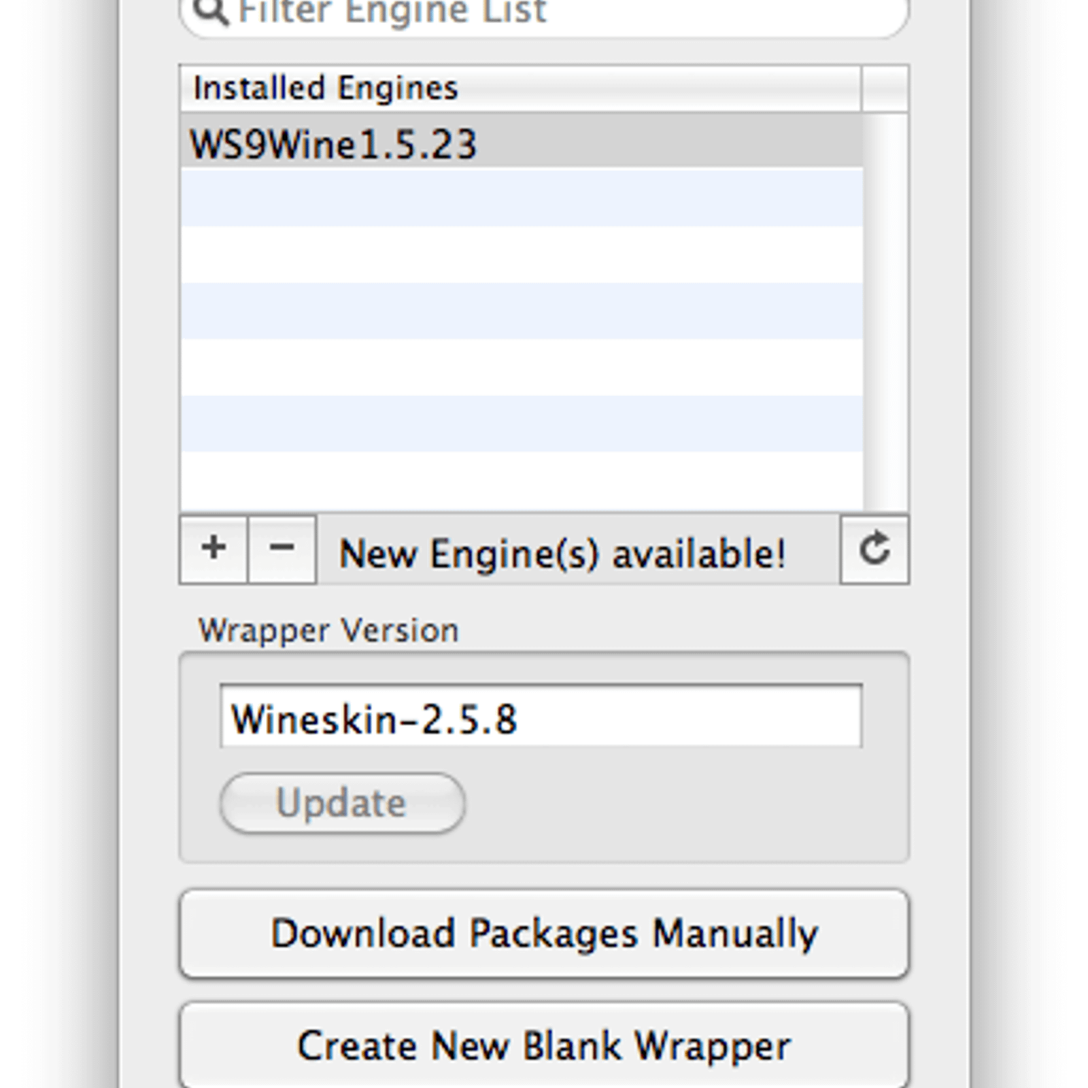This screenshot has height=1088, width=1088.
Task: Click the engine list vertical scrollbar
Action: tap(886, 311)
